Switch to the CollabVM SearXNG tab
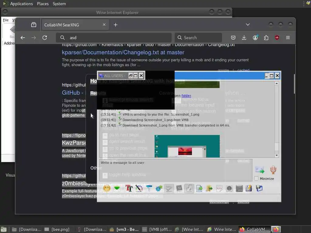 point(75,25)
